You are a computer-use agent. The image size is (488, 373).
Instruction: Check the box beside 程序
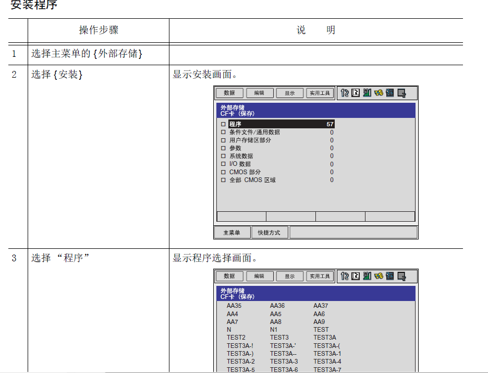tap(223, 124)
